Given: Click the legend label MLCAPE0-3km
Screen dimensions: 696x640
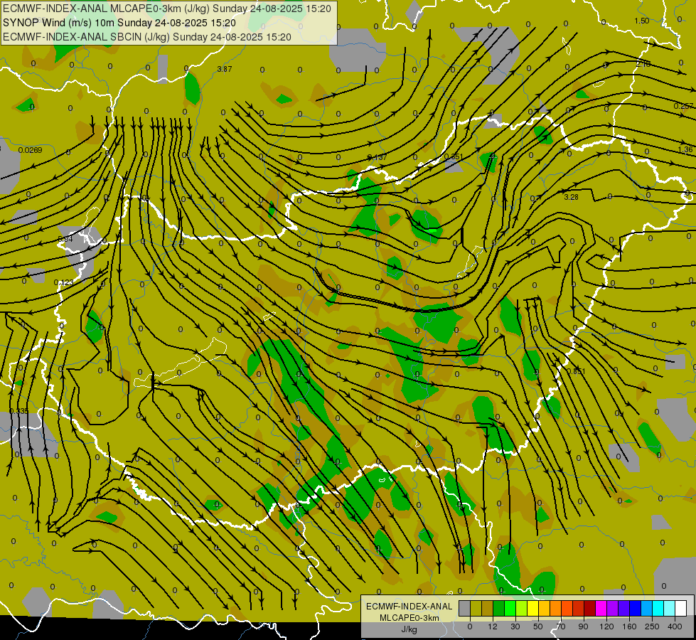Looking at the screenshot, I should click(x=409, y=618).
